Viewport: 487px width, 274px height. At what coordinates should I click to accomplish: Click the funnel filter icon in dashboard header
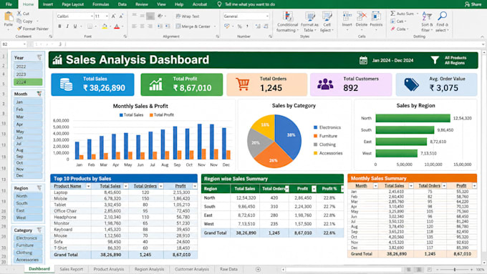pyautogui.click(x=435, y=60)
